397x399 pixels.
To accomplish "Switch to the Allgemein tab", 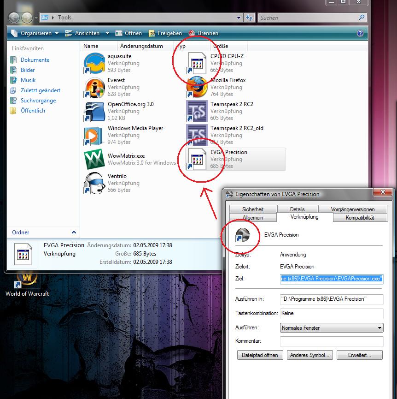I will click(253, 218).
